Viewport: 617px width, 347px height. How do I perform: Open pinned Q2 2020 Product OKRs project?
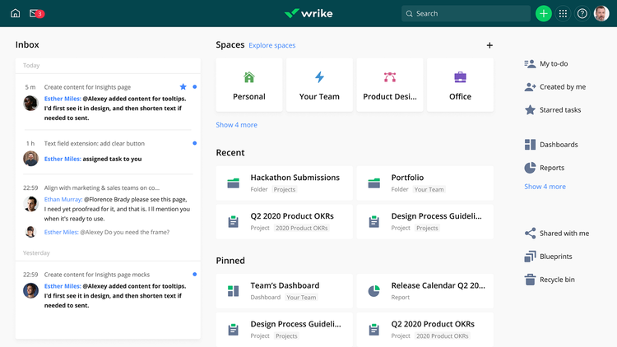coord(425,329)
